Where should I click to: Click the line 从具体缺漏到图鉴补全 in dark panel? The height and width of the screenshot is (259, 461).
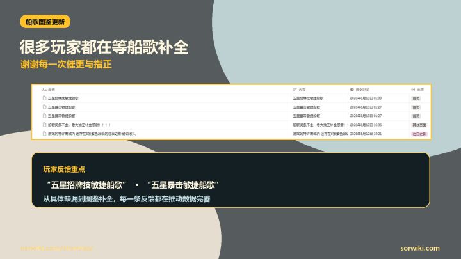126,199
